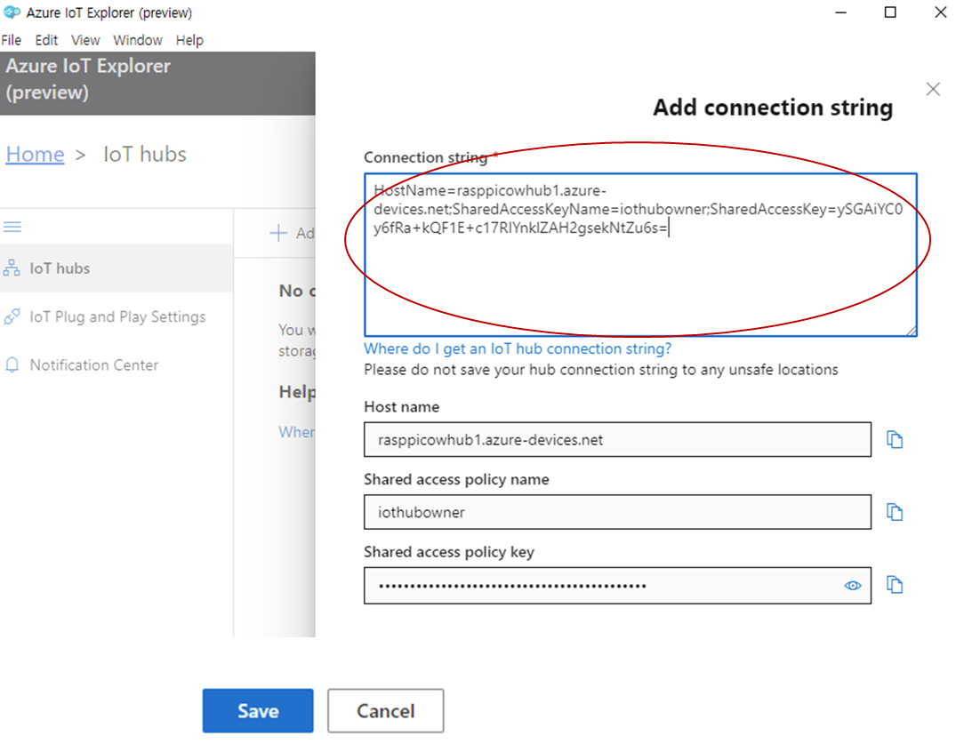
Task: Collapse the hamburger navigation menu
Action: [12, 228]
